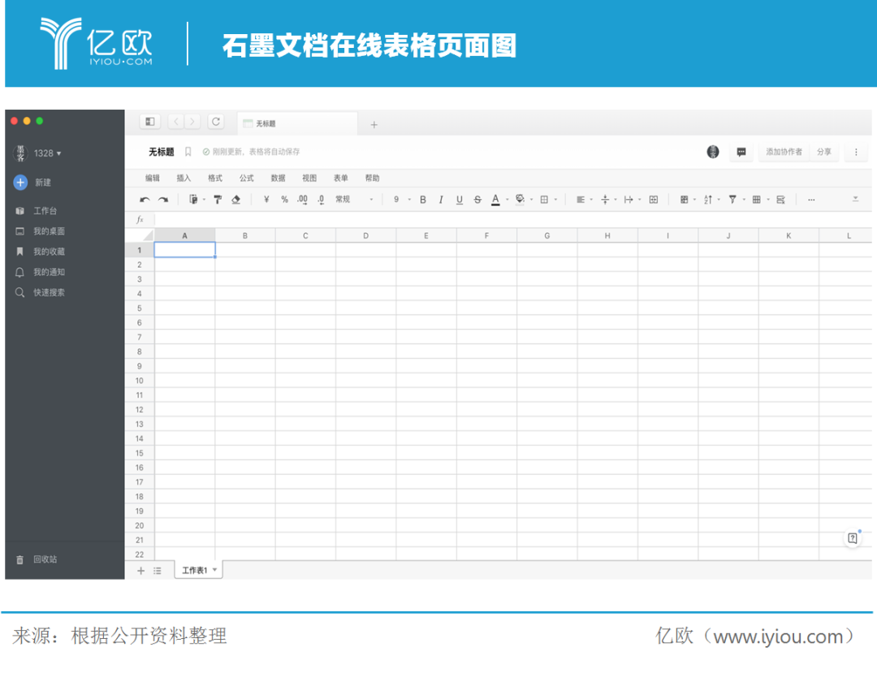The width and height of the screenshot is (877, 673).
Task: Increase decimal places
Action: 303,200
